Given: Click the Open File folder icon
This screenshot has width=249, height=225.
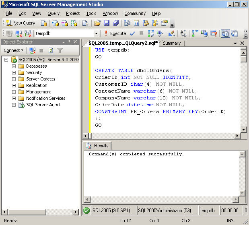Looking at the screenshot, I should click(x=97, y=23).
